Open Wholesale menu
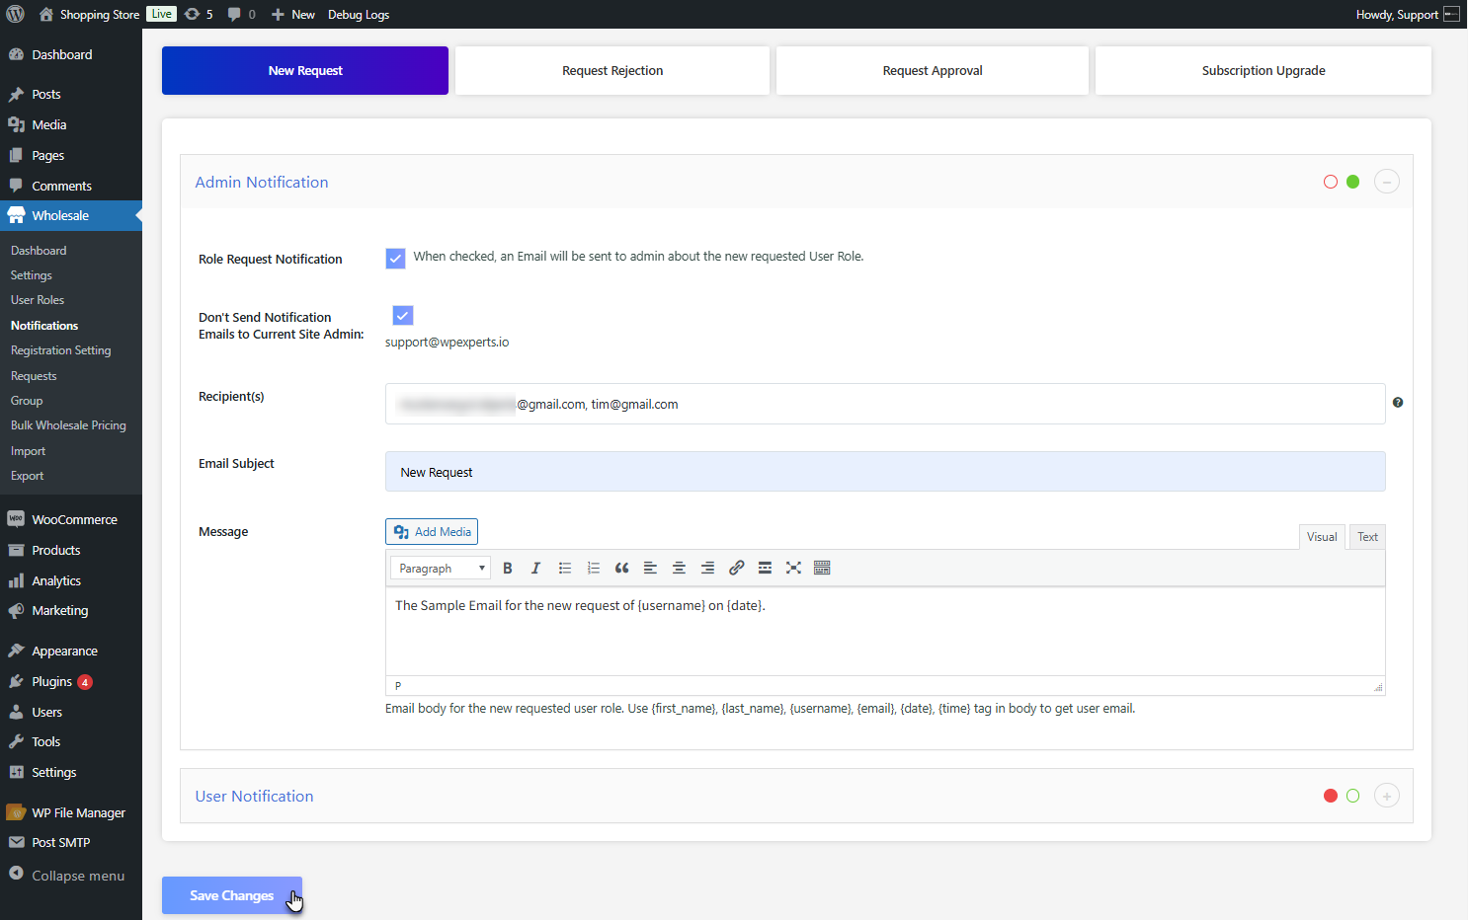The image size is (1468, 920). [x=71, y=215]
